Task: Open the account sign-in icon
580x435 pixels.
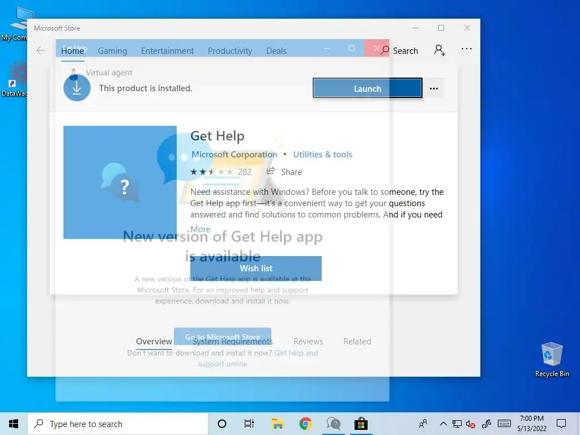Action: click(440, 50)
